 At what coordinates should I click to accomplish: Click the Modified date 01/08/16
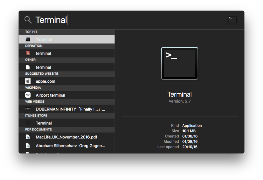[x=190, y=141]
